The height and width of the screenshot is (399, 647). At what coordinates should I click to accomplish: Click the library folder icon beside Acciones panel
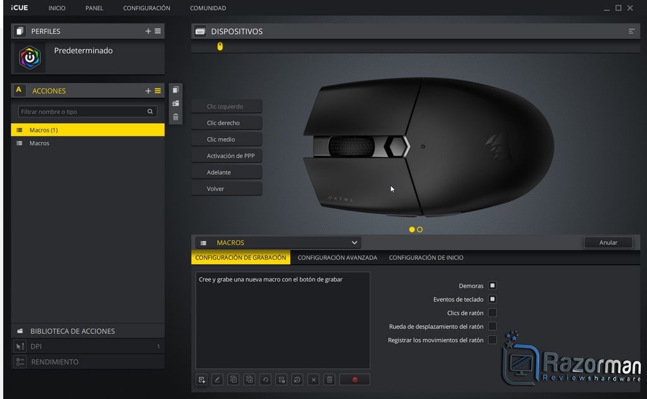176,103
